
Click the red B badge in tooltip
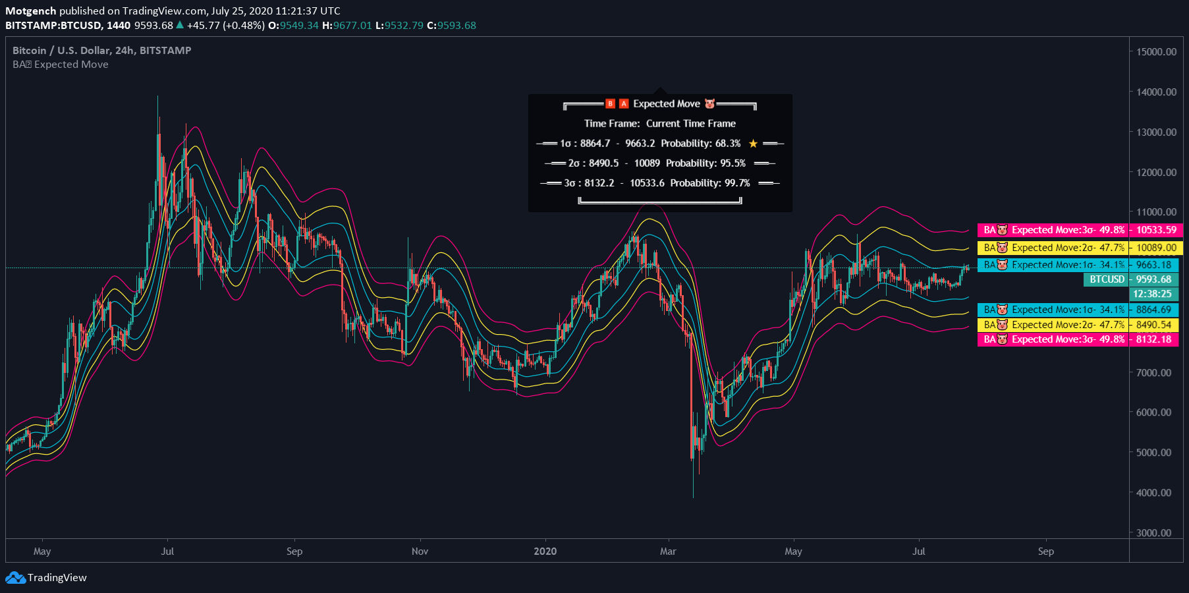coord(611,104)
